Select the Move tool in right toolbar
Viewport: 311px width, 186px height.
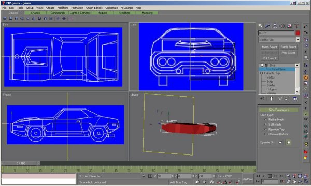pos(306,72)
